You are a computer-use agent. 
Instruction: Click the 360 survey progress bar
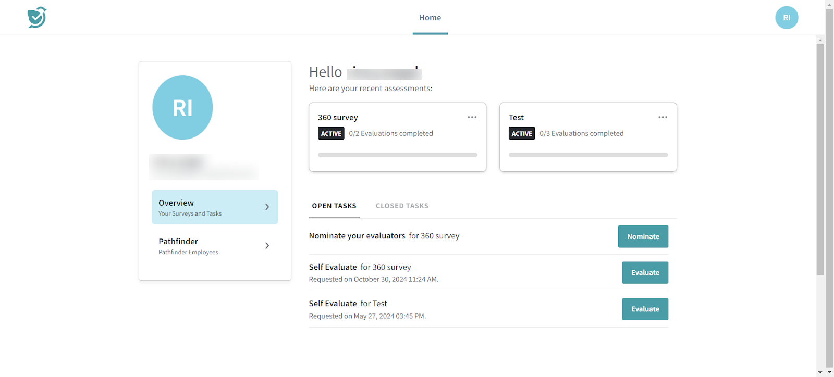pos(397,155)
